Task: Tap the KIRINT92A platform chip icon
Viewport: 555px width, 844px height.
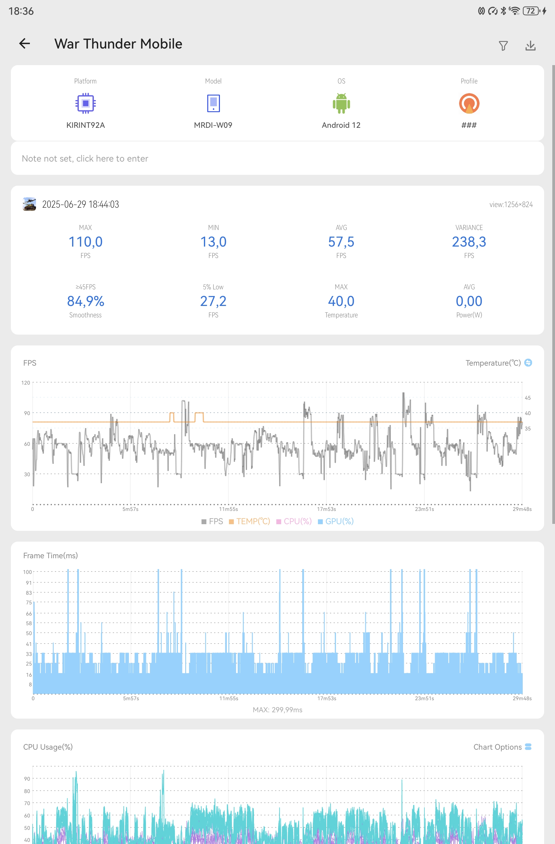Action: click(x=86, y=103)
